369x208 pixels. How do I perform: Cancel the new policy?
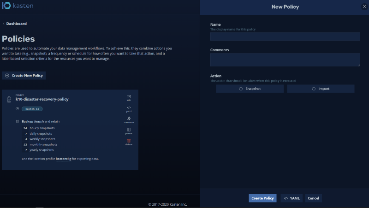[x=314, y=198]
